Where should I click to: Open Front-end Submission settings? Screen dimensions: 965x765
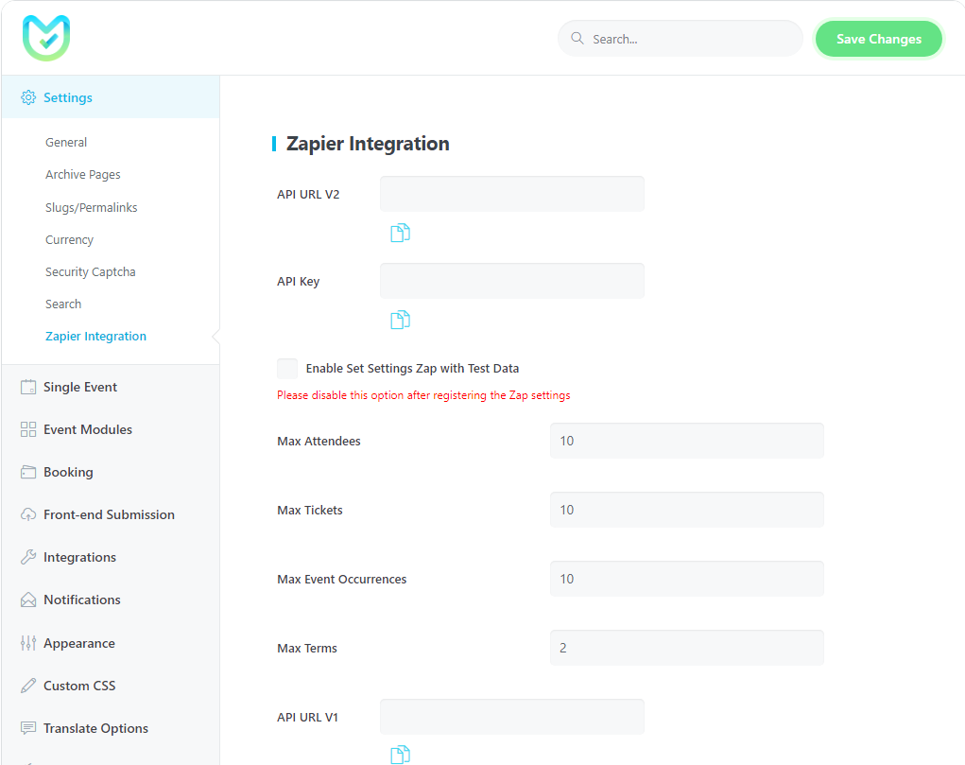click(109, 514)
